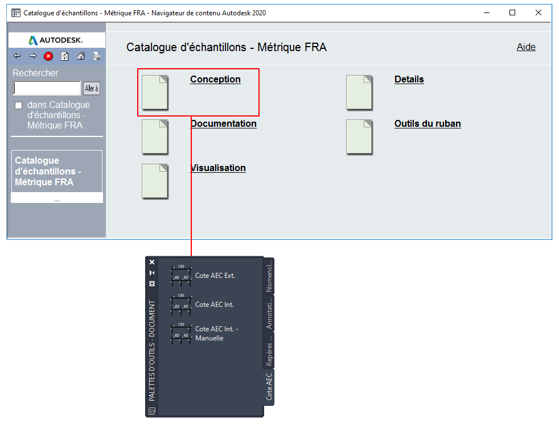
Task: Open the Details link
Action: [x=409, y=80]
